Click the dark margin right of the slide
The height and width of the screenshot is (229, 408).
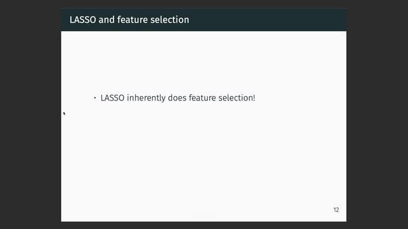click(x=377, y=114)
